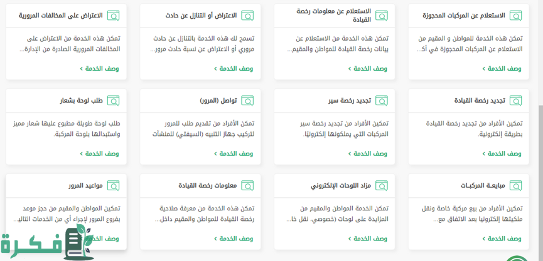Click the icon beside تواصل (المرور)
543x261 pixels.
[247, 101]
